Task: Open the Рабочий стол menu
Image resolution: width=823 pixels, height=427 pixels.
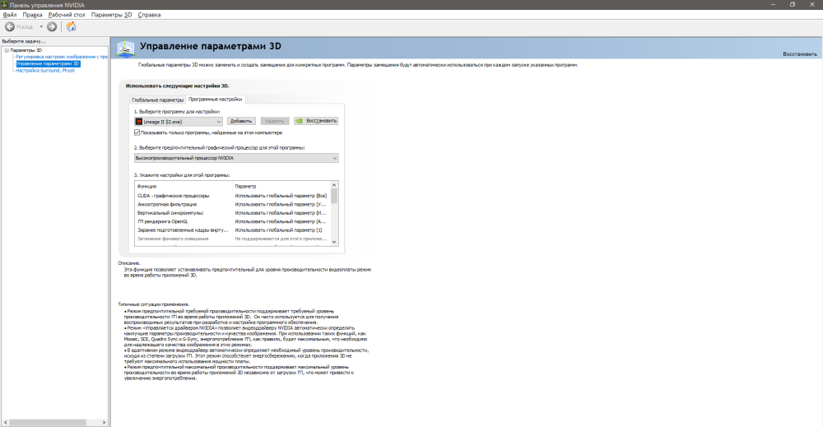Action: click(x=66, y=15)
